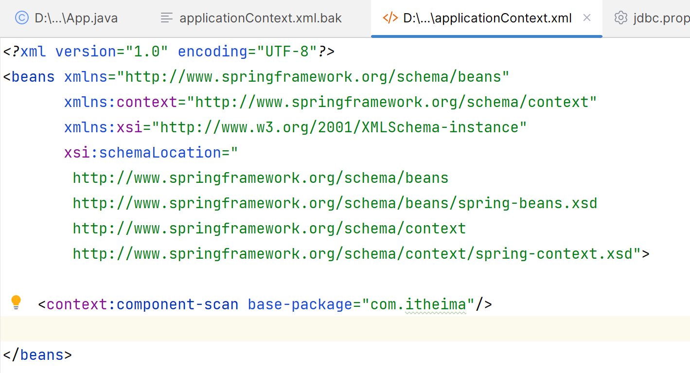Select the underlined word itheima
Image resolution: width=690 pixels, height=373 pixels.
point(435,304)
